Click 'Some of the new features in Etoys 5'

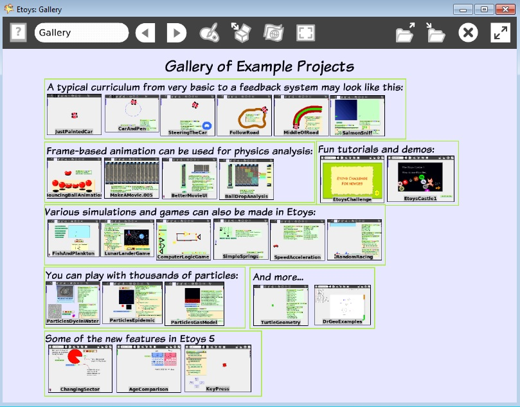click(x=130, y=339)
